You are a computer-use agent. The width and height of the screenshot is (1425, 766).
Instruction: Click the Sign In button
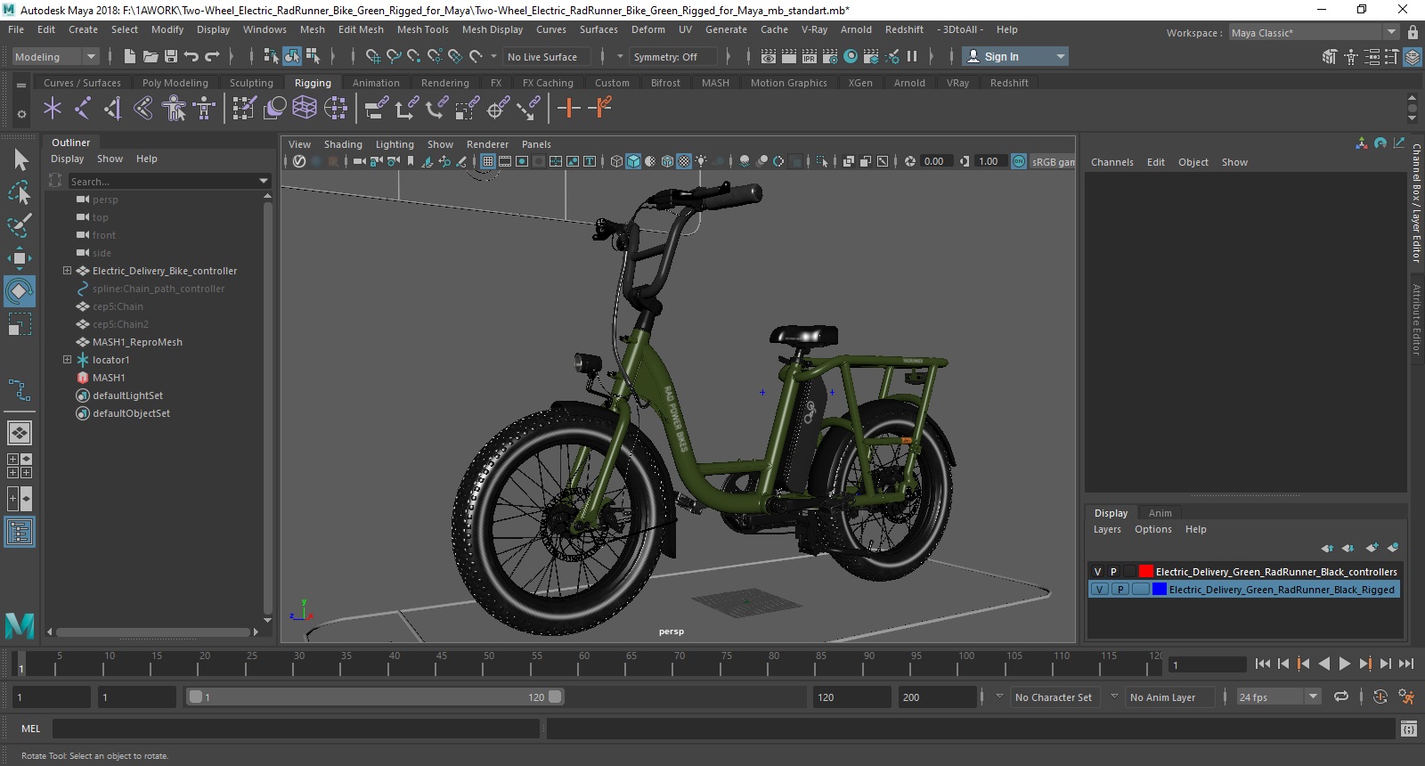(x=1015, y=56)
